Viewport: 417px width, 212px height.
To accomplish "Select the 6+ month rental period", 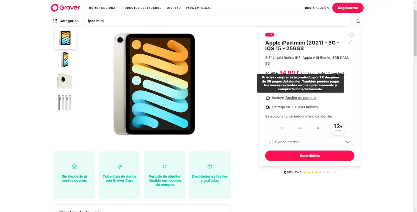I will tap(319, 128).
